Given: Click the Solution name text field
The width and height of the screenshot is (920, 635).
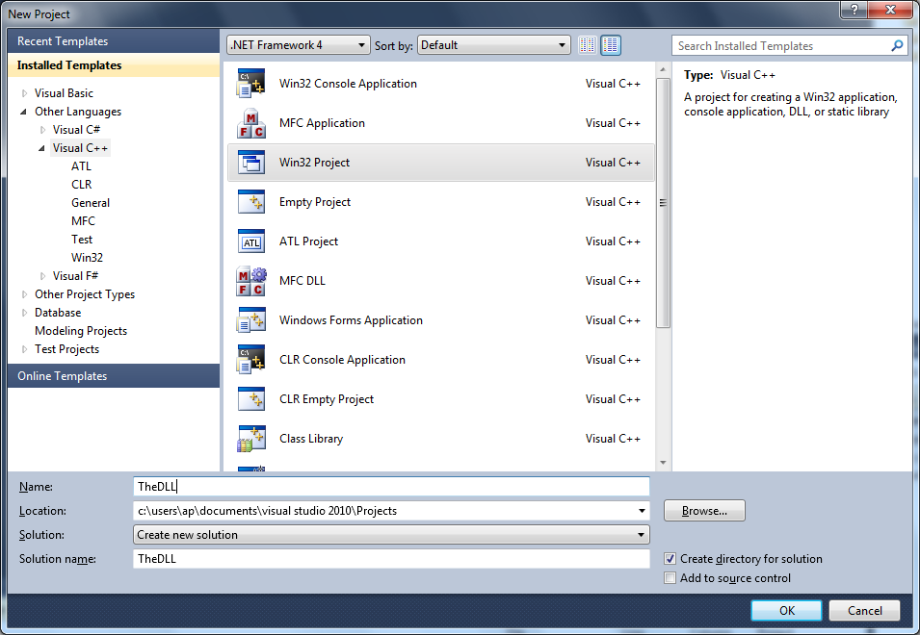Looking at the screenshot, I should click(391, 559).
